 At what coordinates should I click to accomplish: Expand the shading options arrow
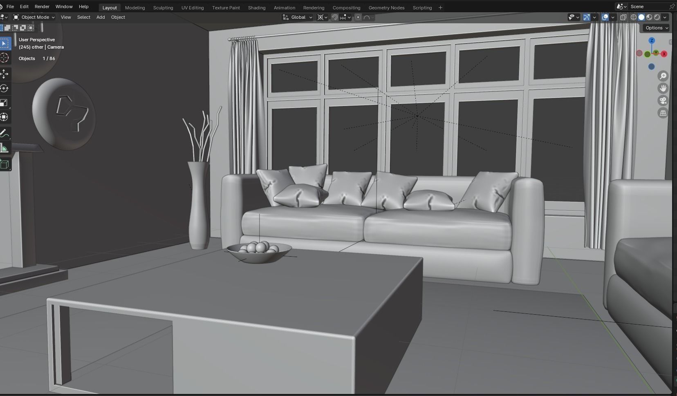click(665, 17)
